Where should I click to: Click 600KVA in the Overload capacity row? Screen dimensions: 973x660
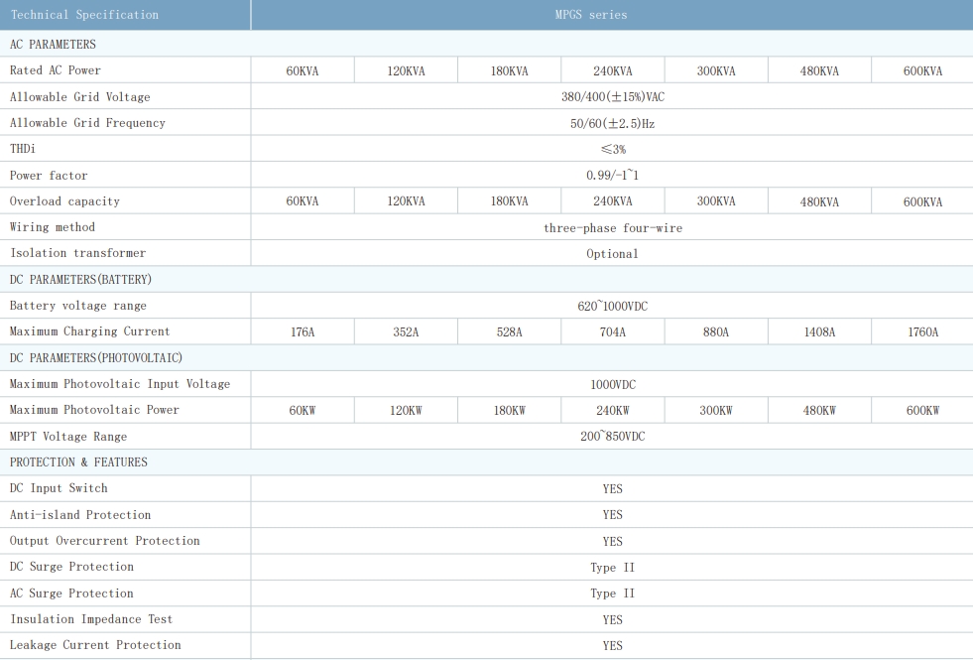[921, 201]
